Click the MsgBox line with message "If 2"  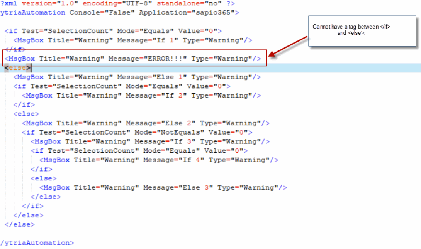click(x=141, y=96)
